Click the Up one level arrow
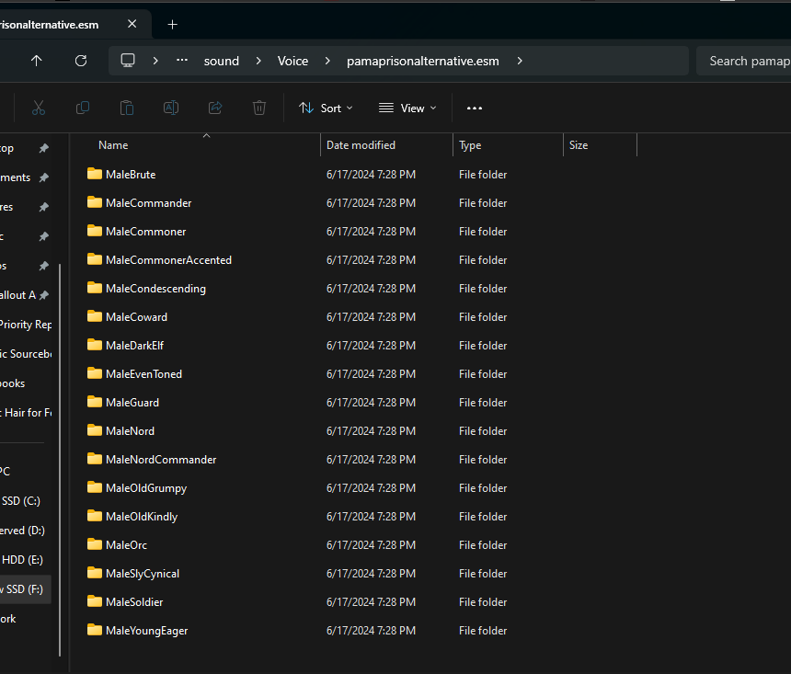 pyautogui.click(x=36, y=61)
